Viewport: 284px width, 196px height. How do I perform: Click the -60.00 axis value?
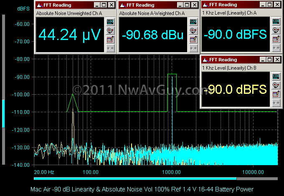click(22, 24)
